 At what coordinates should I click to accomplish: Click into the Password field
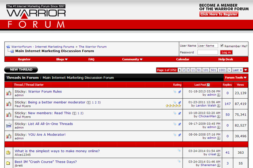click(207, 52)
